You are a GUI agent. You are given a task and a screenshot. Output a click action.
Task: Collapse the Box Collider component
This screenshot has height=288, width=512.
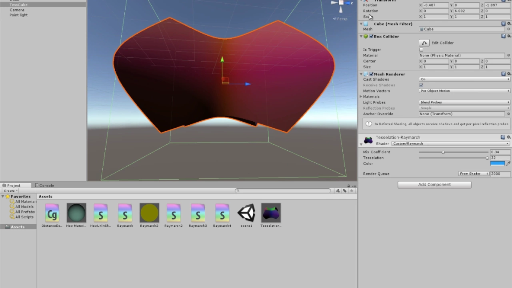click(x=361, y=36)
